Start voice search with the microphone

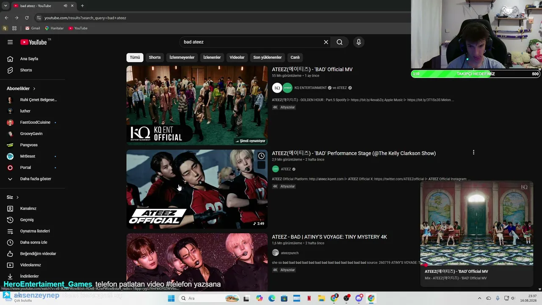point(359,42)
